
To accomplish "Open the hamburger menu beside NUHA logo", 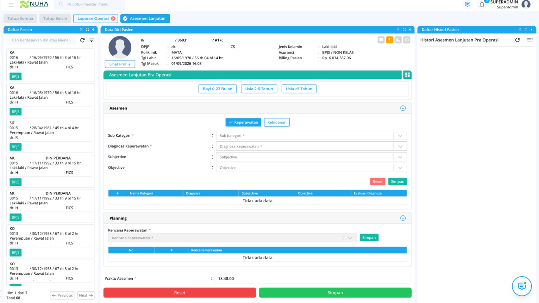I will click(x=11, y=5).
